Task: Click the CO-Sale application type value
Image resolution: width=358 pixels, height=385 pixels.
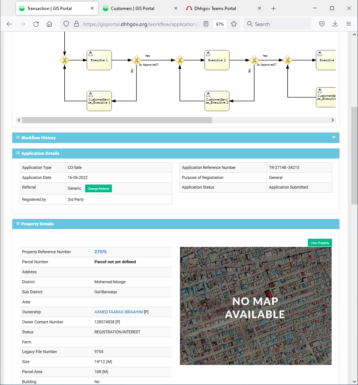Action: click(75, 168)
